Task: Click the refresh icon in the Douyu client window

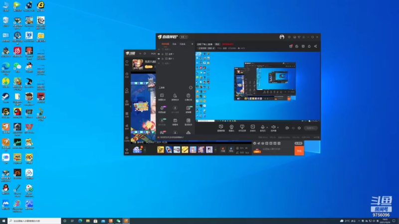Action: click(x=145, y=53)
